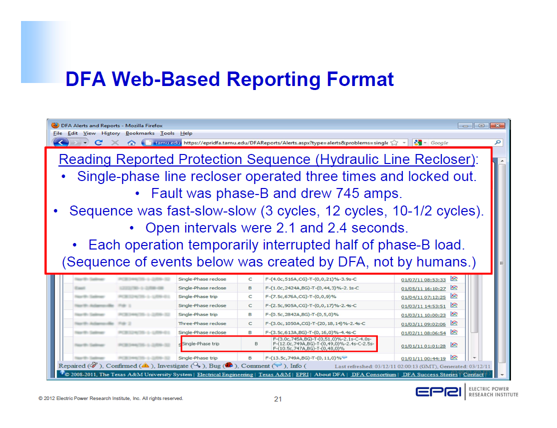Click the Firefox back navigation button
557x428 pixels.
(x=61, y=142)
